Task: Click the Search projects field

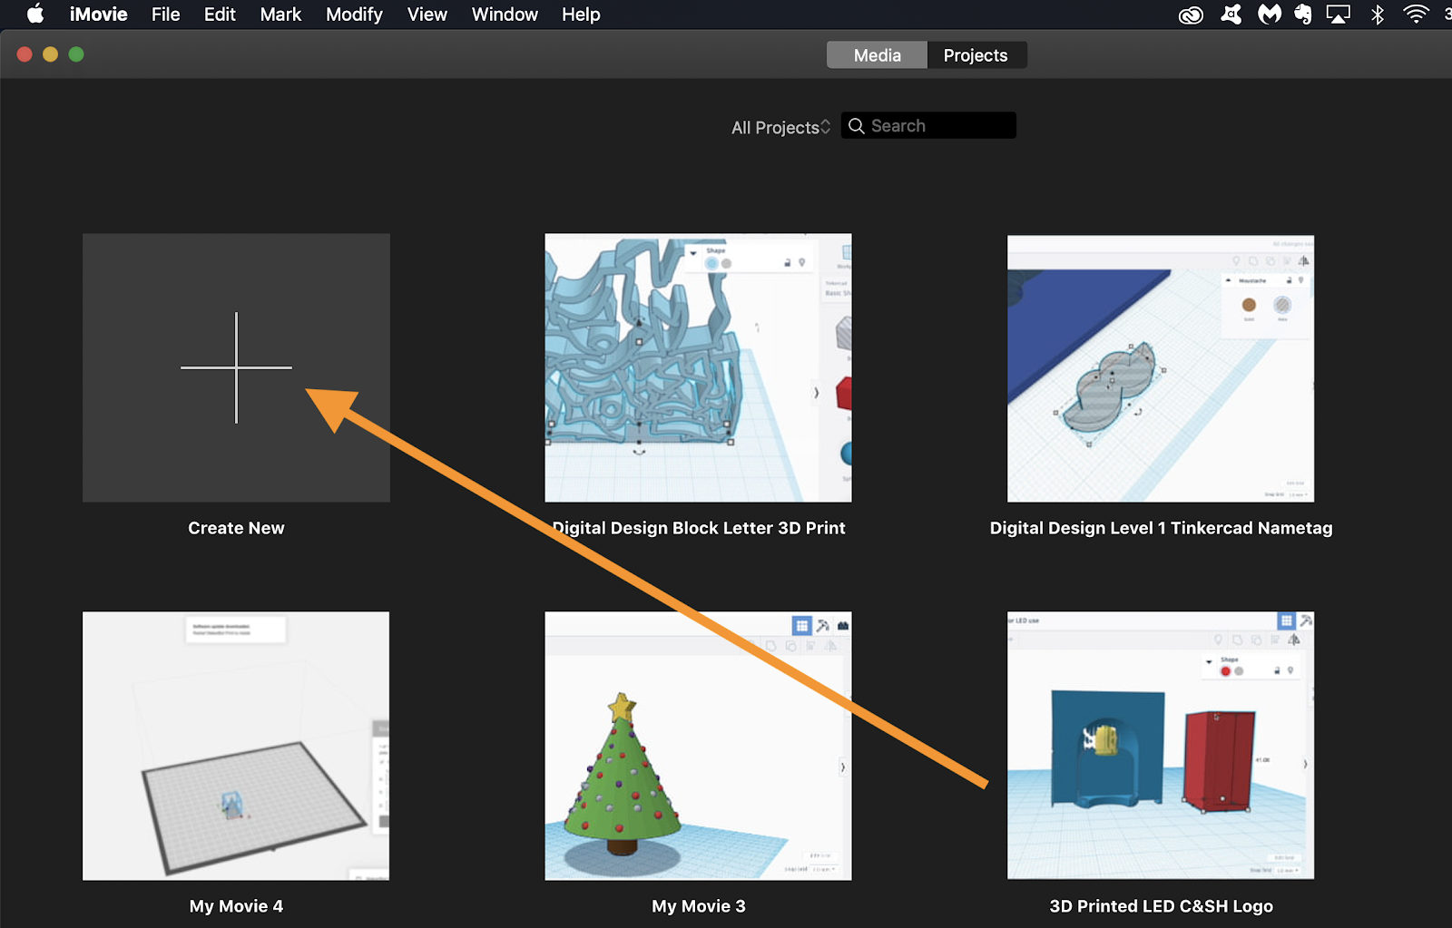Action: point(928,126)
